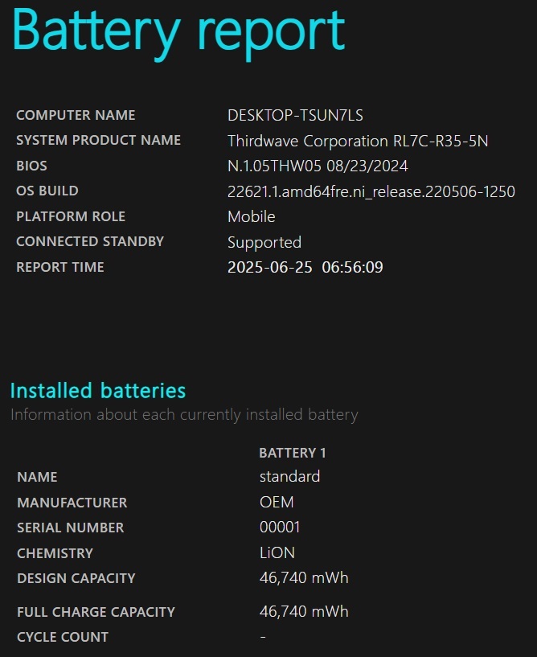Click the Battery report main heading
The image size is (537, 657).
[x=178, y=31]
